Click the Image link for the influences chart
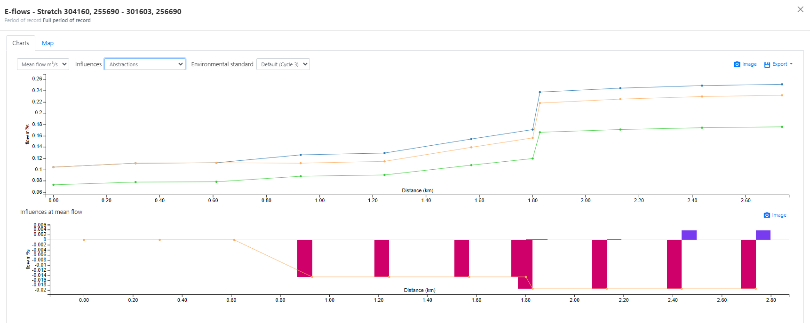Image resolution: width=810 pixels, height=323 pixels. click(x=779, y=215)
